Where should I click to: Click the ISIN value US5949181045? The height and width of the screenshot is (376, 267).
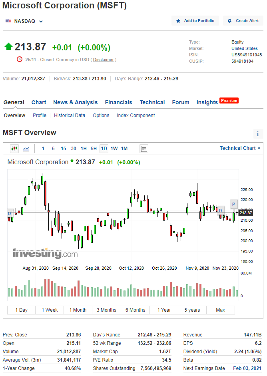247,55
